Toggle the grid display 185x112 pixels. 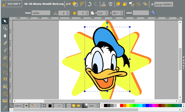tap(82, 4)
